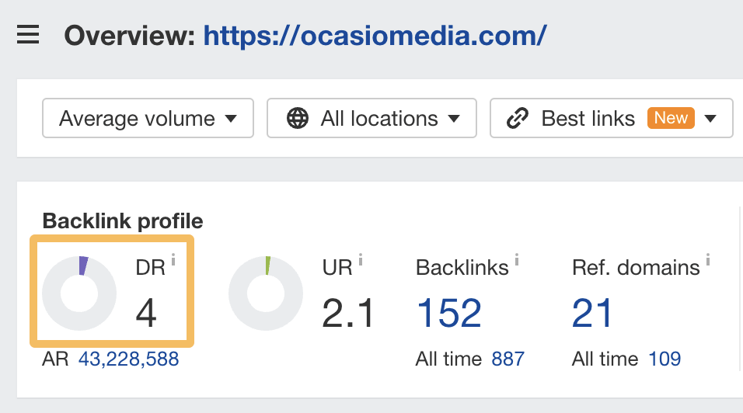The height and width of the screenshot is (413, 743).
Task: Click the 152 backlinks count
Action: coord(449,313)
